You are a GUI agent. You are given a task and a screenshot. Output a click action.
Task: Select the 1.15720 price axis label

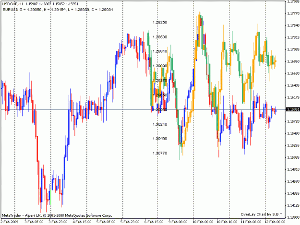(x=293, y=121)
